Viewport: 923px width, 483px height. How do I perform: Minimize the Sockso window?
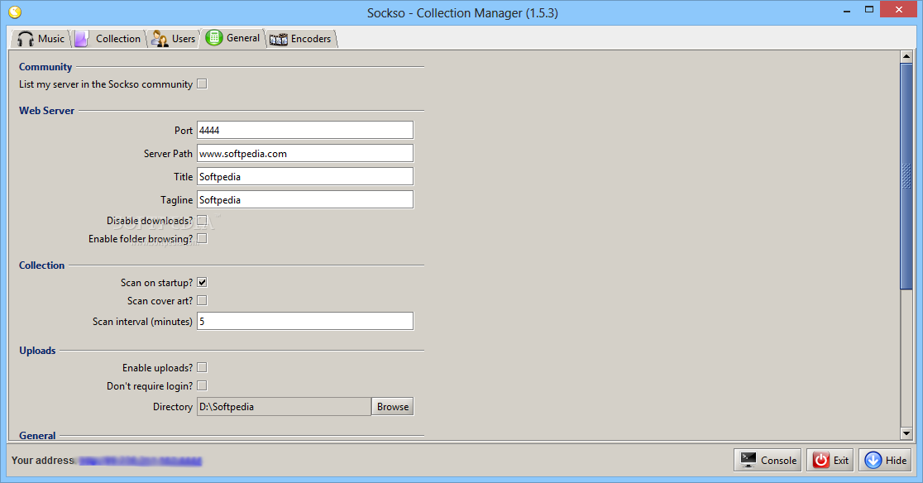pos(846,10)
